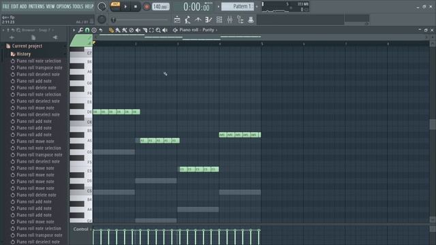The height and width of the screenshot is (245, 436).
Task: Open the Control lane dropdown arrow
Action: pyautogui.click(x=91, y=229)
